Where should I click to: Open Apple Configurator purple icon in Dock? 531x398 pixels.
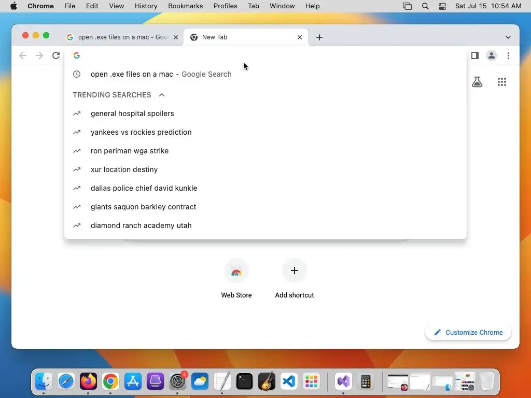coord(155,381)
